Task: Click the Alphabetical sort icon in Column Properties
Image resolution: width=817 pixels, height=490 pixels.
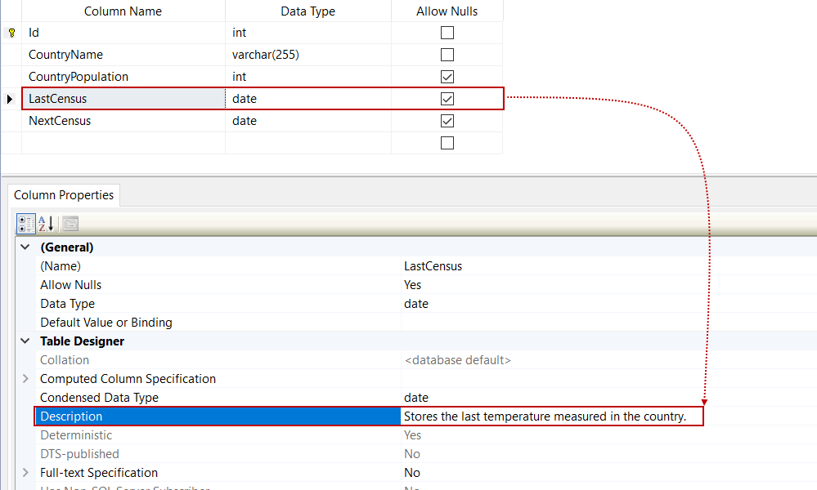Action: (45, 223)
